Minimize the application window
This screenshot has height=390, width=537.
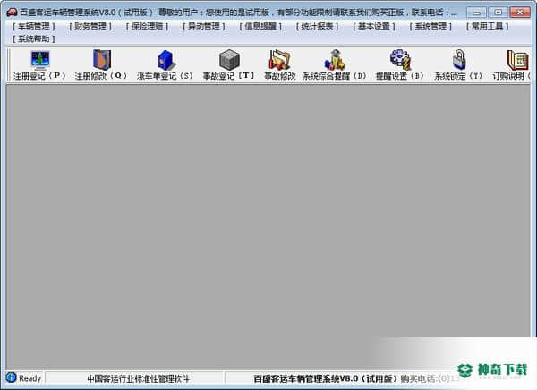click(x=476, y=13)
